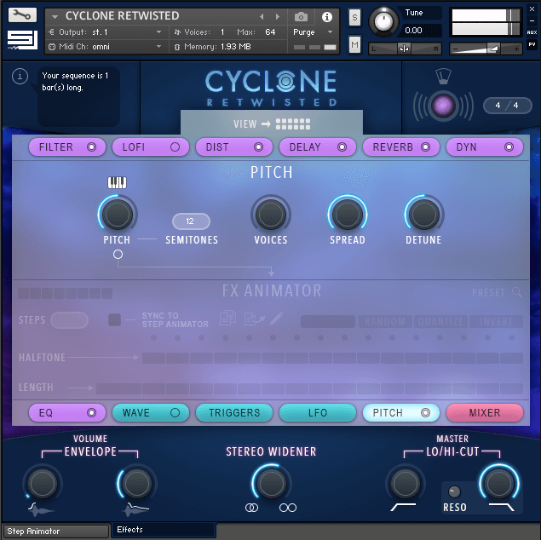The image size is (541, 540).
Task: Toggle REVERB effect power circle
Action: (425, 147)
